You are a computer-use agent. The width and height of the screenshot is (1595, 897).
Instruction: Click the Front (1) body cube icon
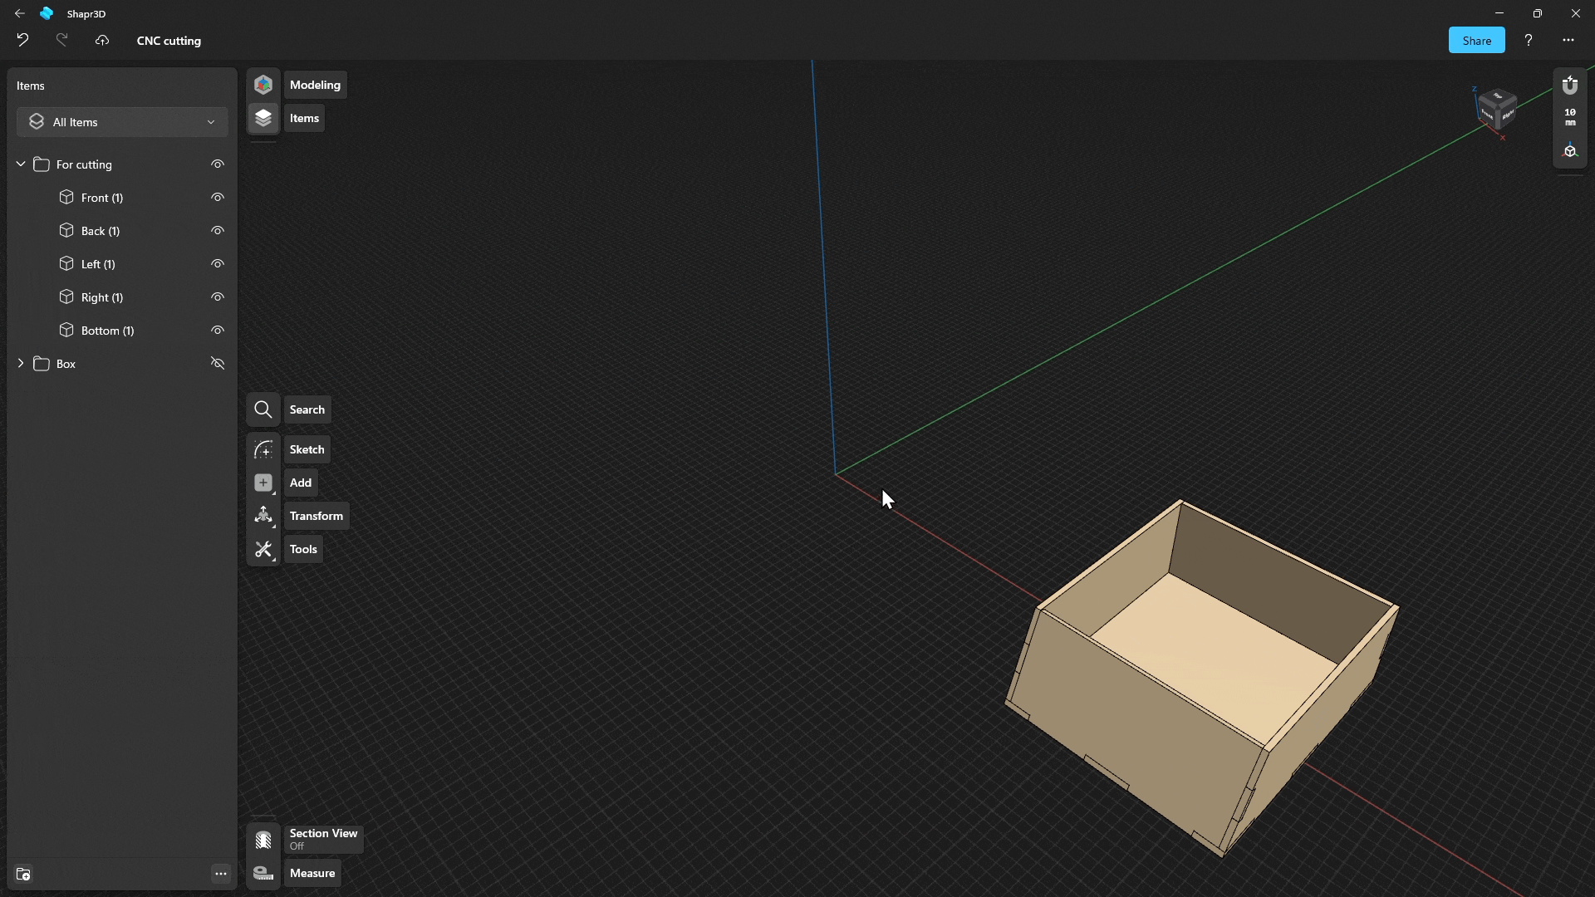[x=66, y=198]
